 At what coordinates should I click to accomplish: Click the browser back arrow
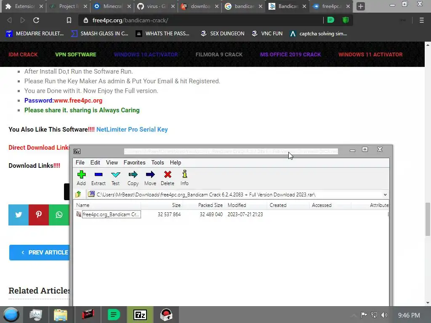9,20
